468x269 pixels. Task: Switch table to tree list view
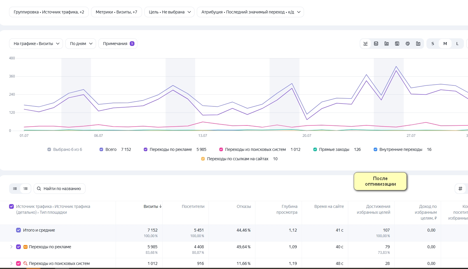coord(26,189)
